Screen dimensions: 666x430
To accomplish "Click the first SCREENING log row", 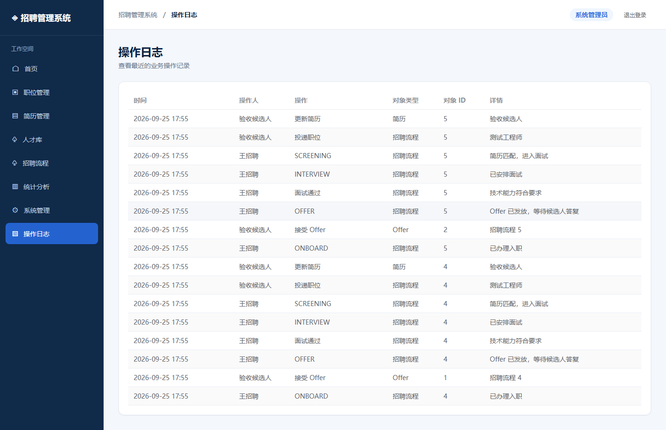I will [x=385, y=156].
